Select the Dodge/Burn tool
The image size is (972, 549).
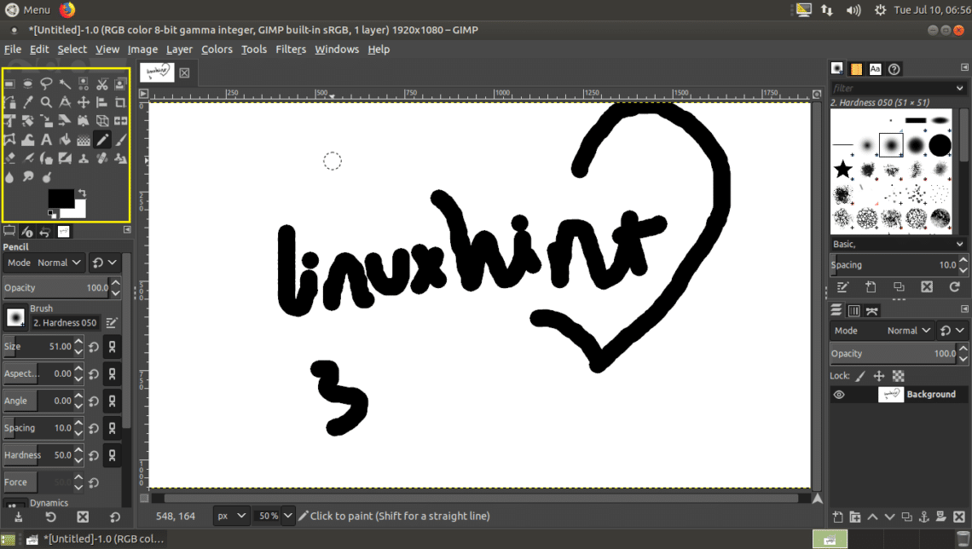47,177
